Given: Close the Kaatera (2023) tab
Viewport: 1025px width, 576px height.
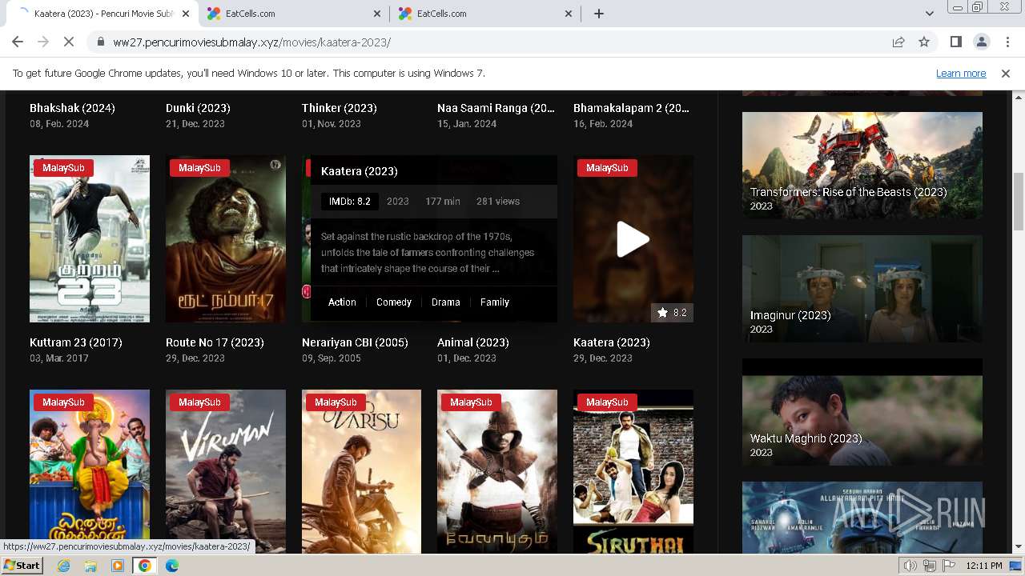Looking at the screenshot, I should 186,14.
